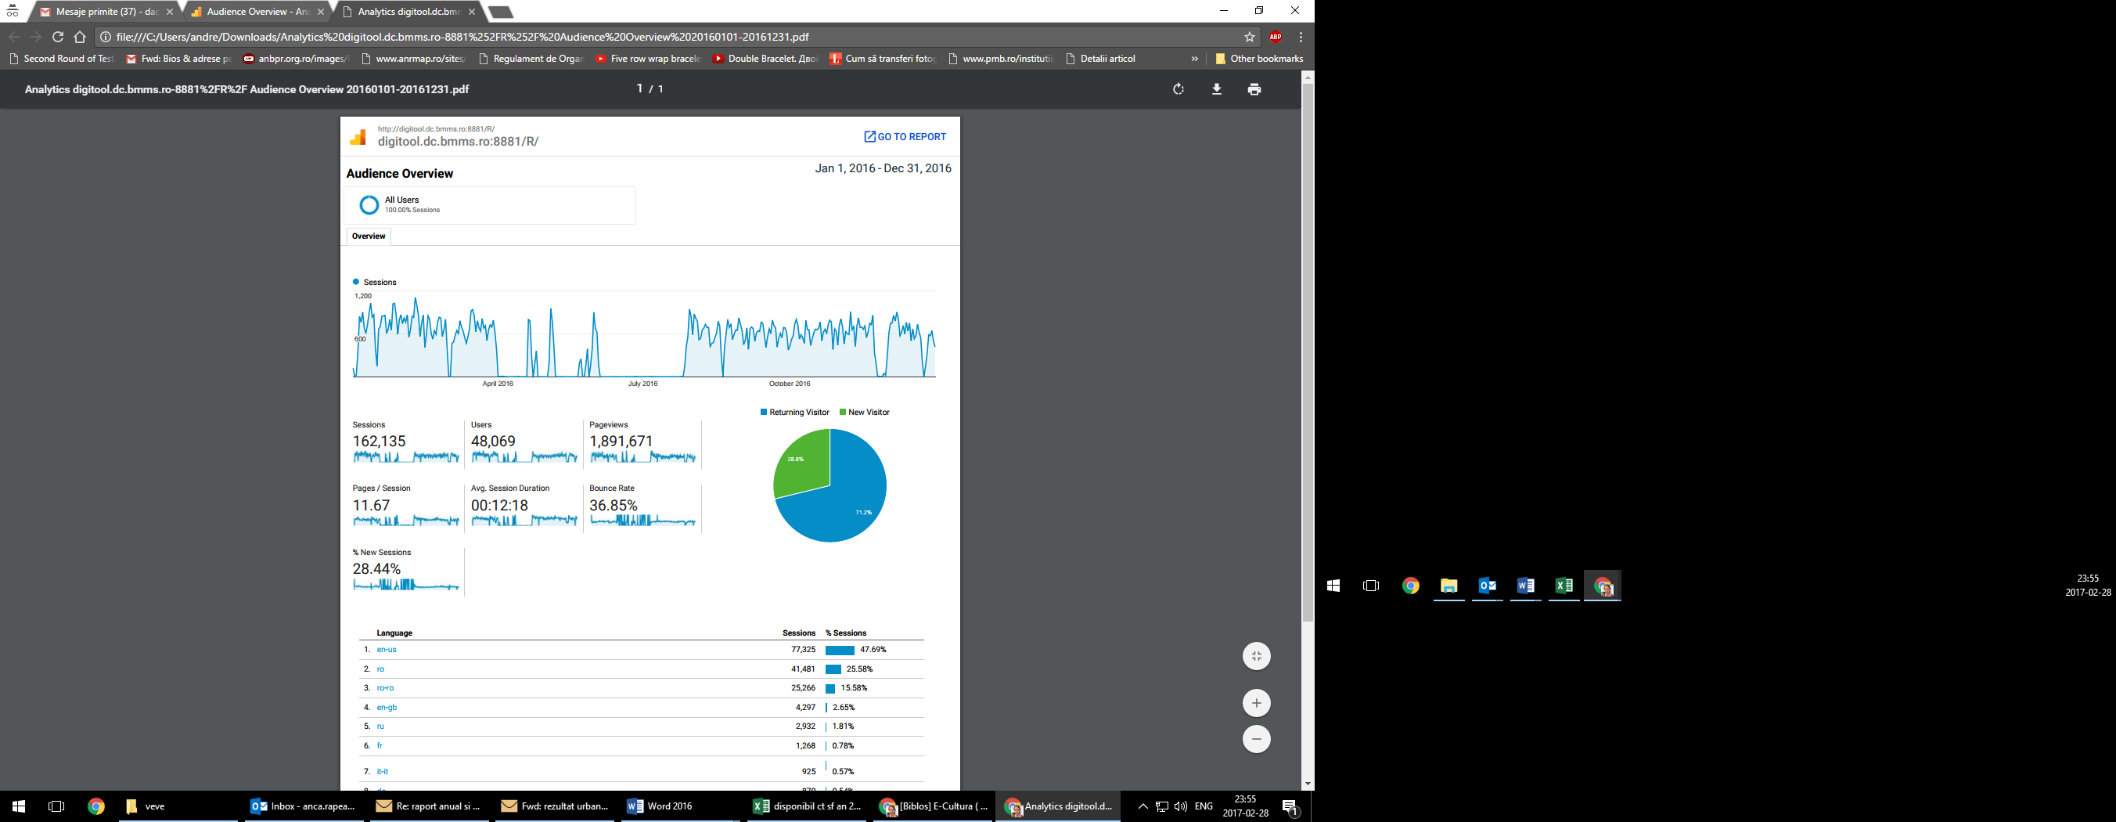This screenshot has height=822, width=2116.
Task: Download the PDF file
Action: [x=1217, y=88]
